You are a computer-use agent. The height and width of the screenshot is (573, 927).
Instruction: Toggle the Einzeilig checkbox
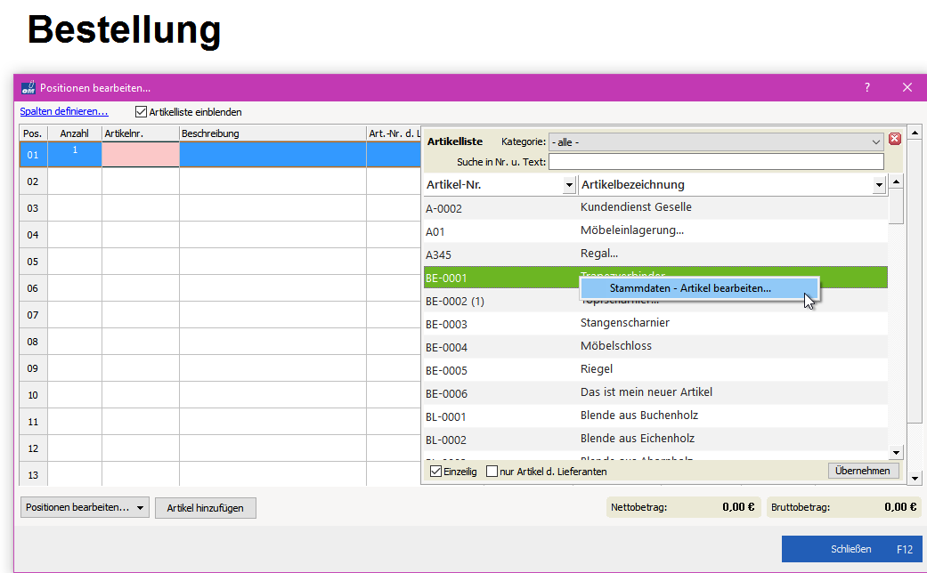pos(435,472)
